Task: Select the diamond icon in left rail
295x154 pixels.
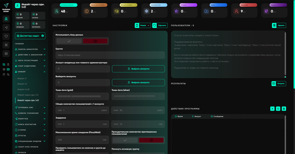Action: 6,36
